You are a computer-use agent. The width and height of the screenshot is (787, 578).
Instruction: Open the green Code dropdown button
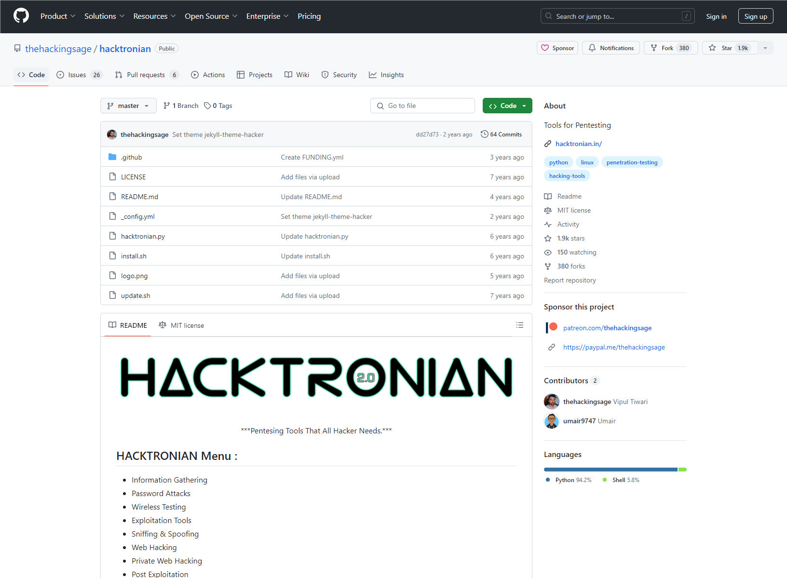507,106
